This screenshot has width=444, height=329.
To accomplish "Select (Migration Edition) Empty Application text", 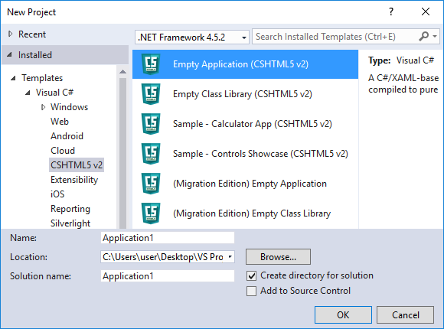I will [x=250, y=184].
